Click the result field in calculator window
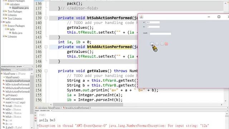 pos(160,34)
